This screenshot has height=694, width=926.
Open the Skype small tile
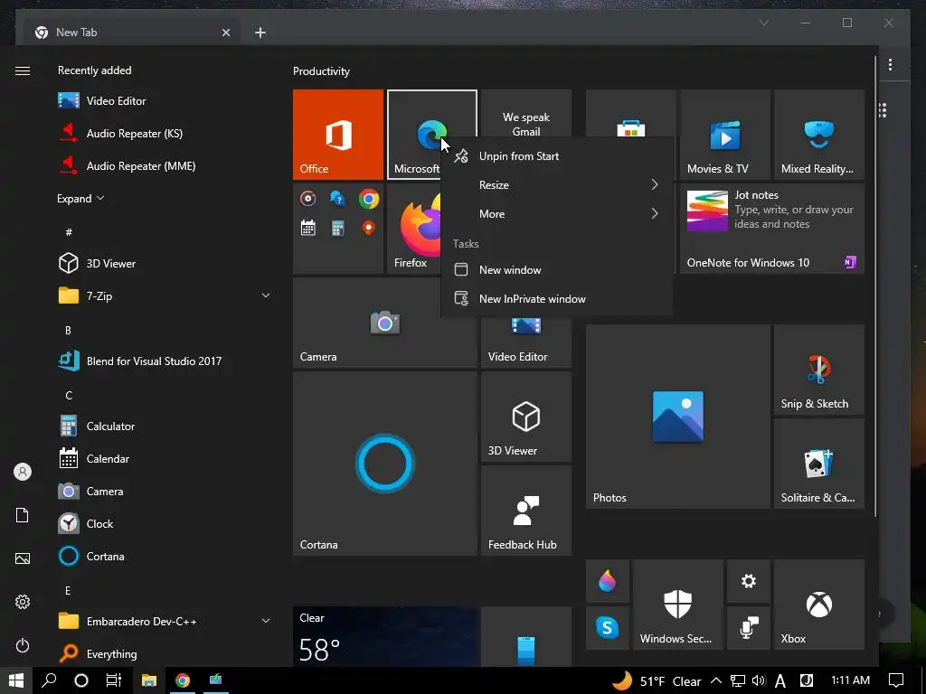(607, 628)
